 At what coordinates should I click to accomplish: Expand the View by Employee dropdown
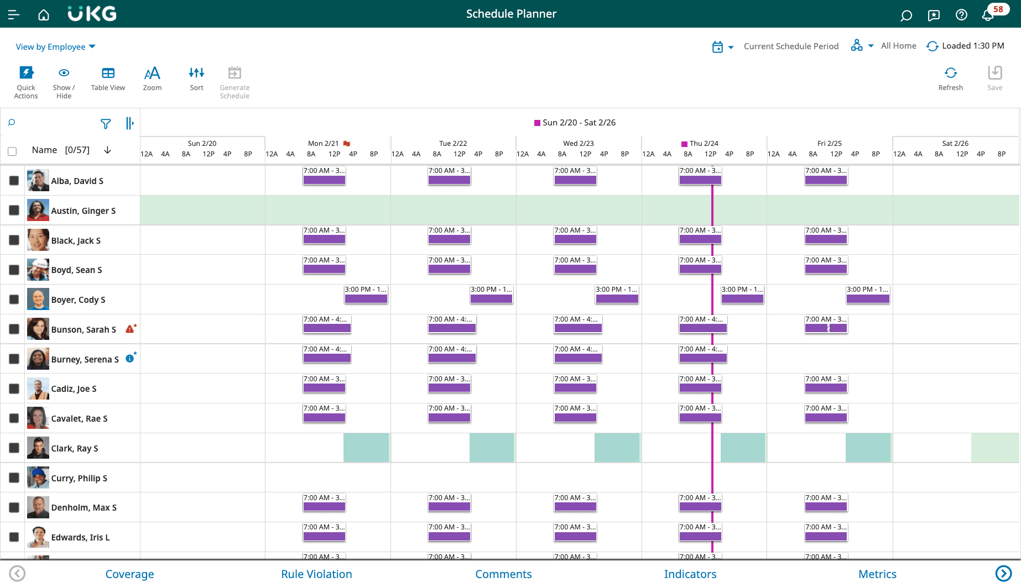(55, 47)
